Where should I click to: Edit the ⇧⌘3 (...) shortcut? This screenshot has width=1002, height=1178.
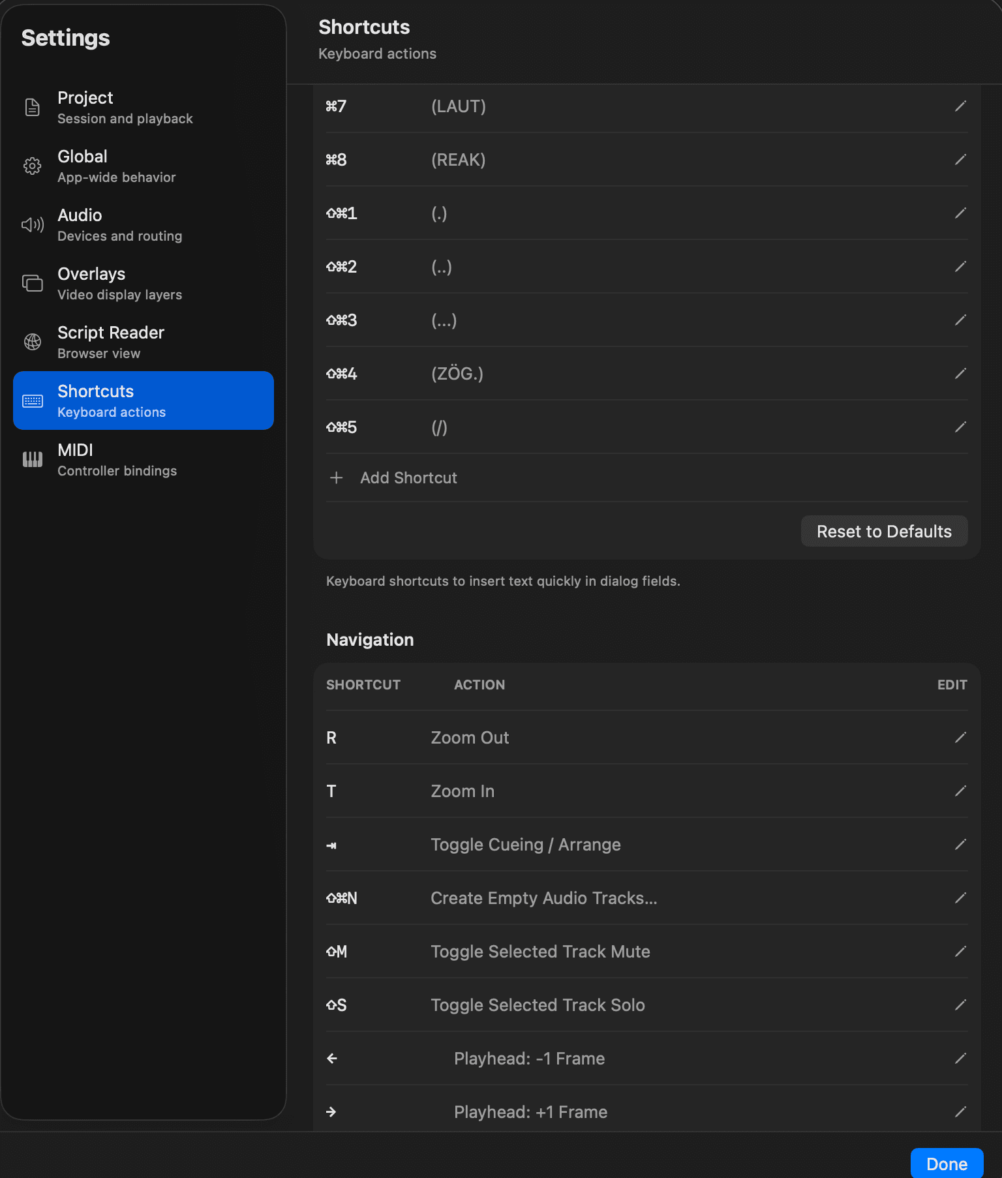[x=960, y=320]
